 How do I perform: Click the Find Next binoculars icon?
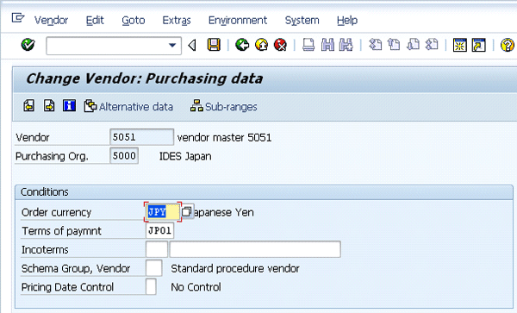(x=346, y=45)
